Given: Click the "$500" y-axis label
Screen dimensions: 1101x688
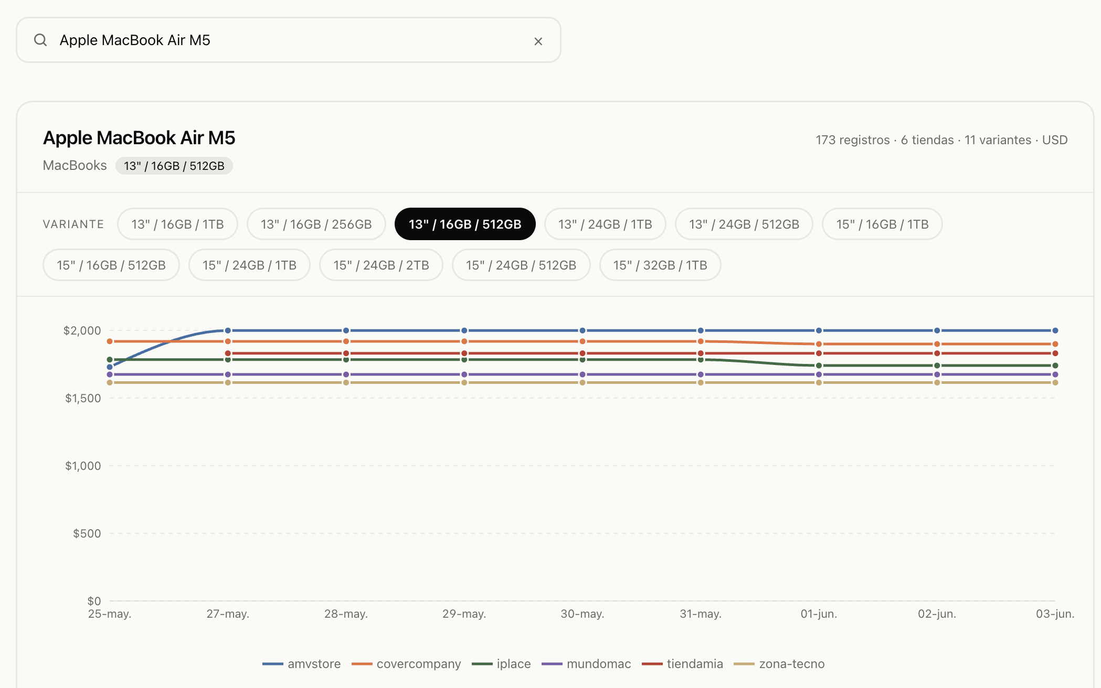Looking at the screenshot, I should coord(87,533).
